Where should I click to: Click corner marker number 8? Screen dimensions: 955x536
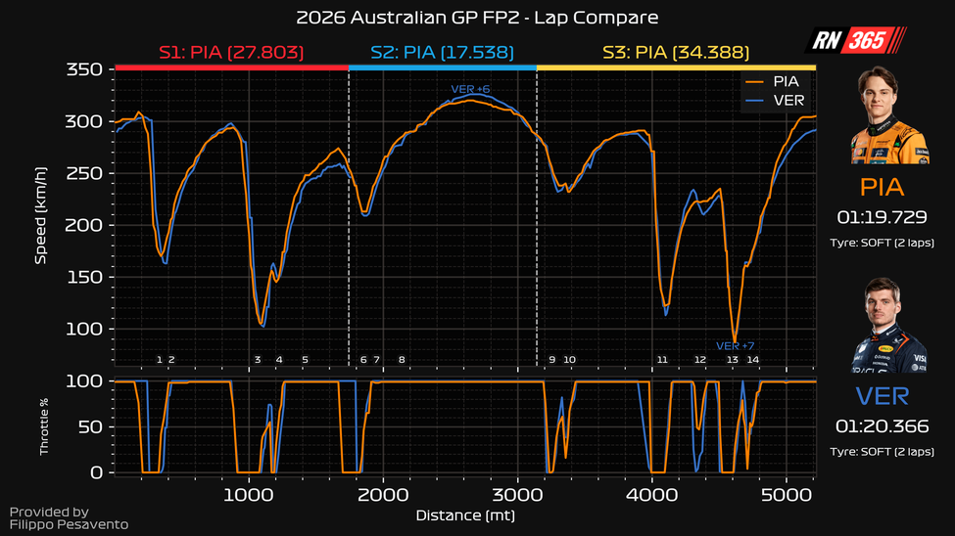(x=402, y=360)
